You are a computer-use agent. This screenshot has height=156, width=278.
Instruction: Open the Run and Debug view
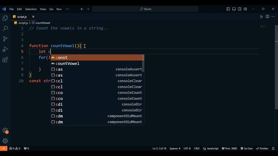point(5,49)
